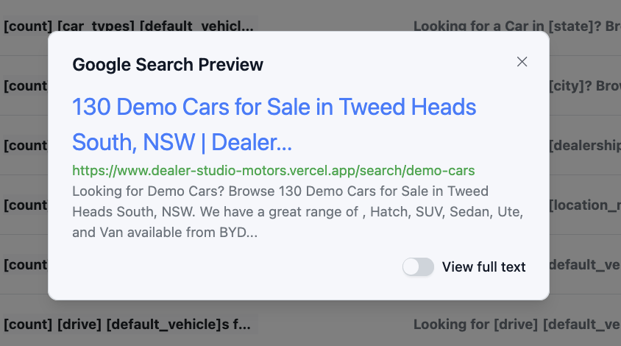This screenshot has width=621, height=346.
Task: Click the "[count" row left of the View full text toggle
Action: 25,264
